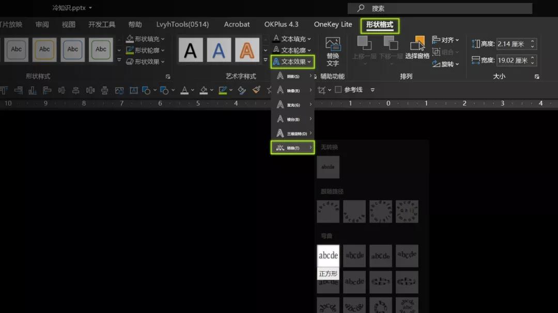Click the format painter brush icon
The width and height of the screenshot is (558, 313).
click(256, 90)
